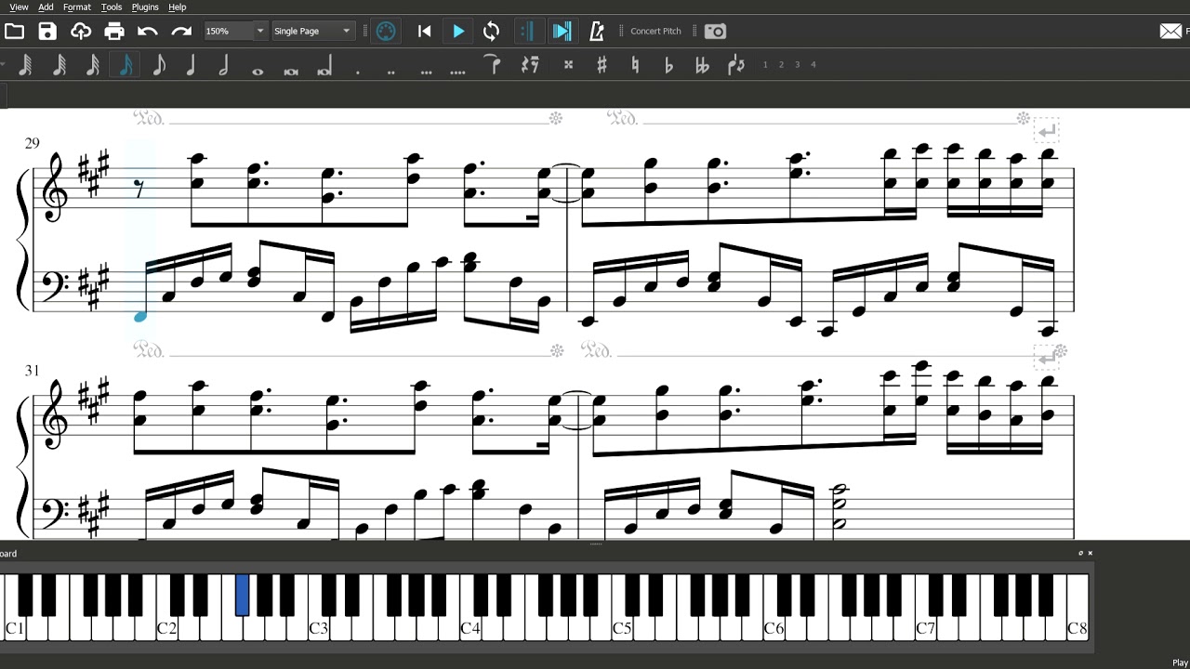Select the half note duration
This screenshot has height=669, width=1190.
tap(224, 65)
